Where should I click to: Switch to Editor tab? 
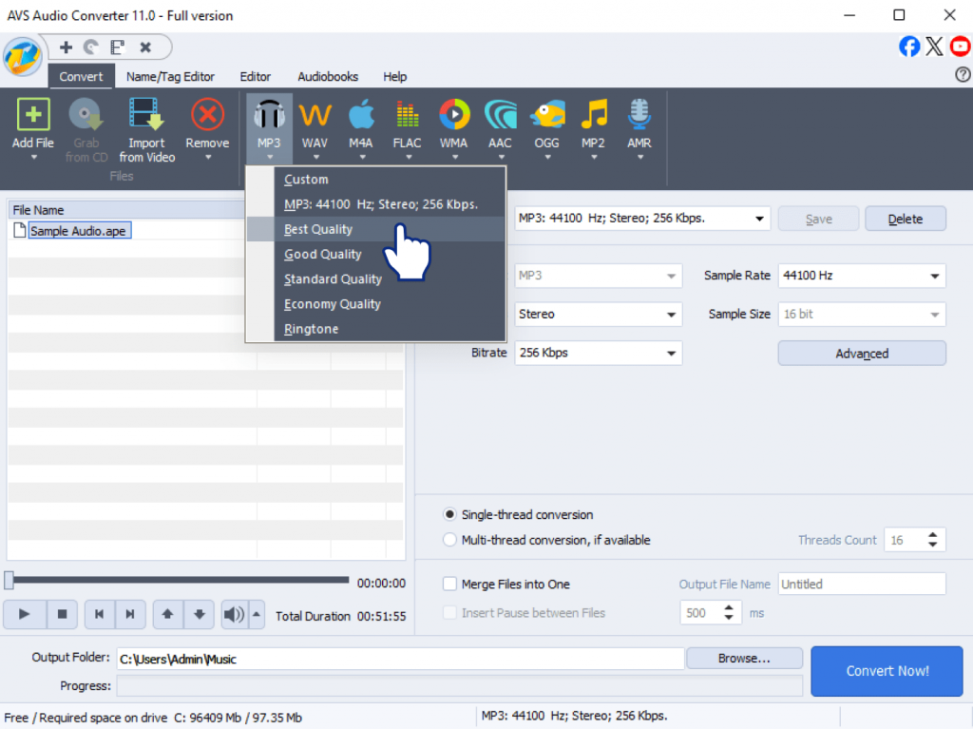[255, 76]
